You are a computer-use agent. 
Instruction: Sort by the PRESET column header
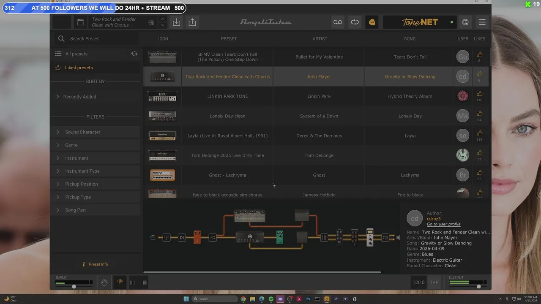(x=229, y=39)
